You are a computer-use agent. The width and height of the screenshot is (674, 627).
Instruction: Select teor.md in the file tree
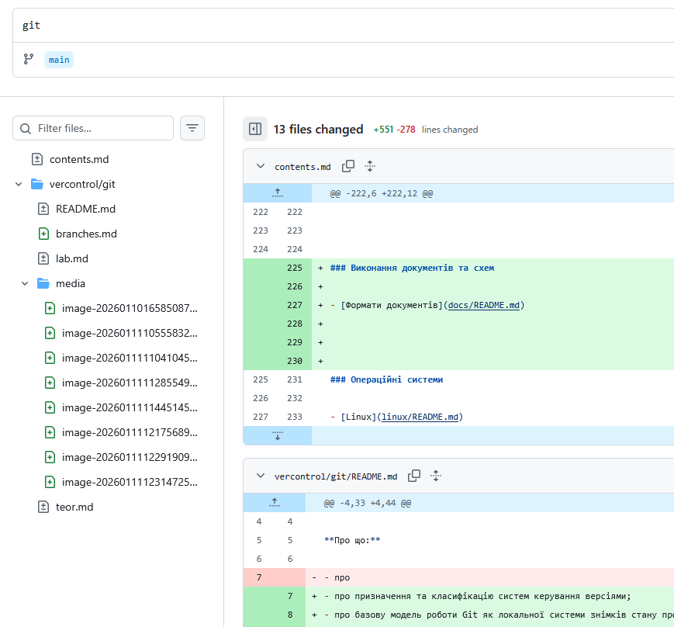coord(74,507)
